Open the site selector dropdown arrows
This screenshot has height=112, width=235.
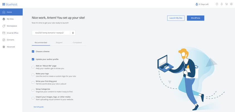tap(73, 33)
